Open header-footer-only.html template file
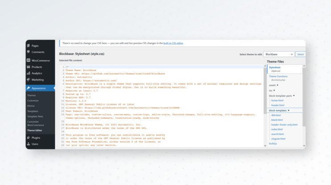The height and width of the screenshot is (185, 331). pos(284,125)
